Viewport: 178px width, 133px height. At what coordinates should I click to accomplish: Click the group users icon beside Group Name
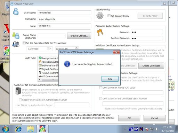tap(16, 36)
